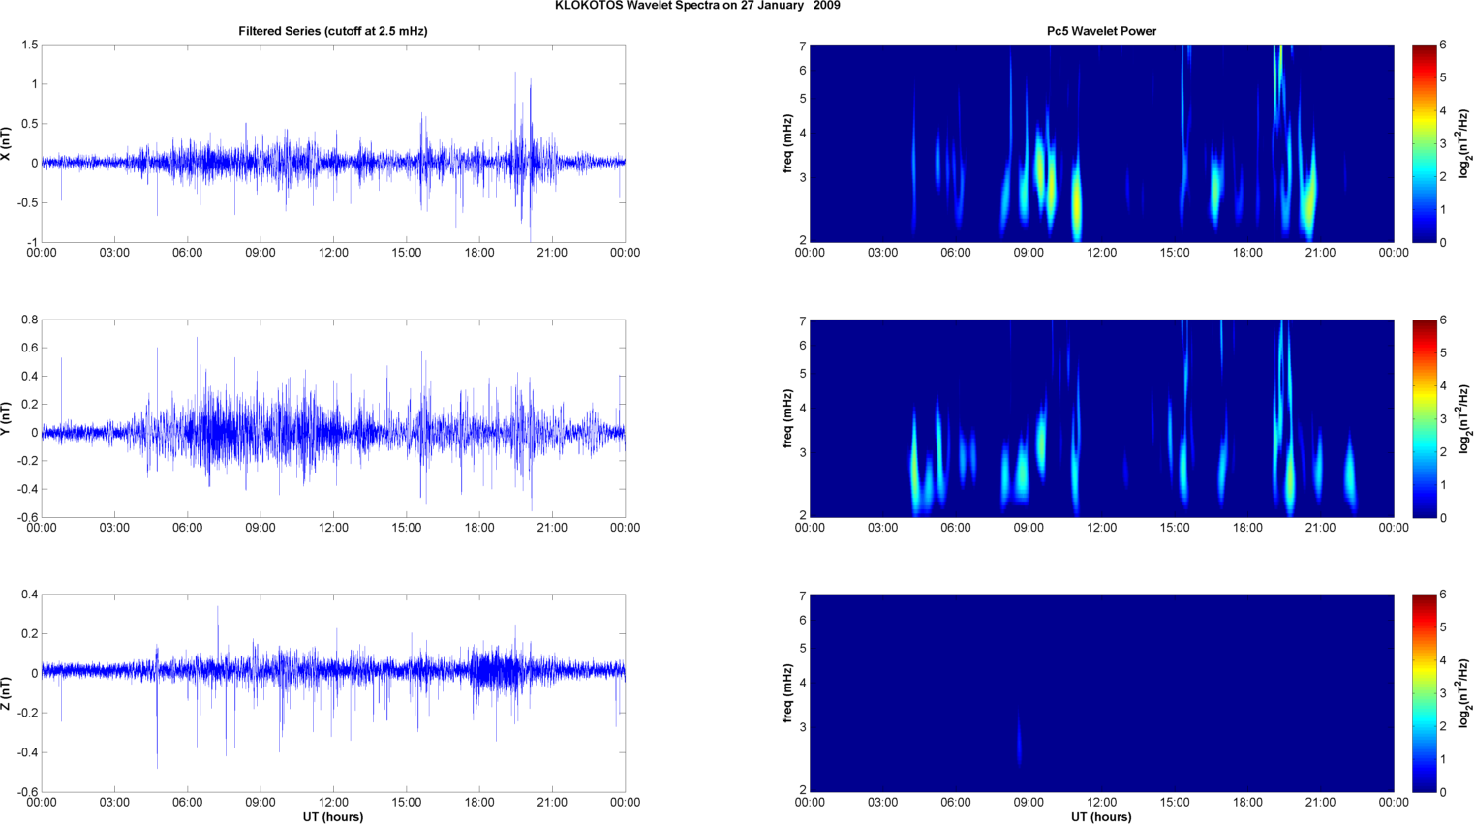Viewport: 1474px width, 824px height.
Task: Click 'UT (hours)' label under the bottom spectrogram
Action: coord(1101,817)
